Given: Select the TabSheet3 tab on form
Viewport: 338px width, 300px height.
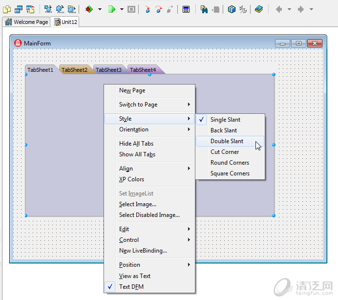Looking at the screenshot, I should 108,70.
